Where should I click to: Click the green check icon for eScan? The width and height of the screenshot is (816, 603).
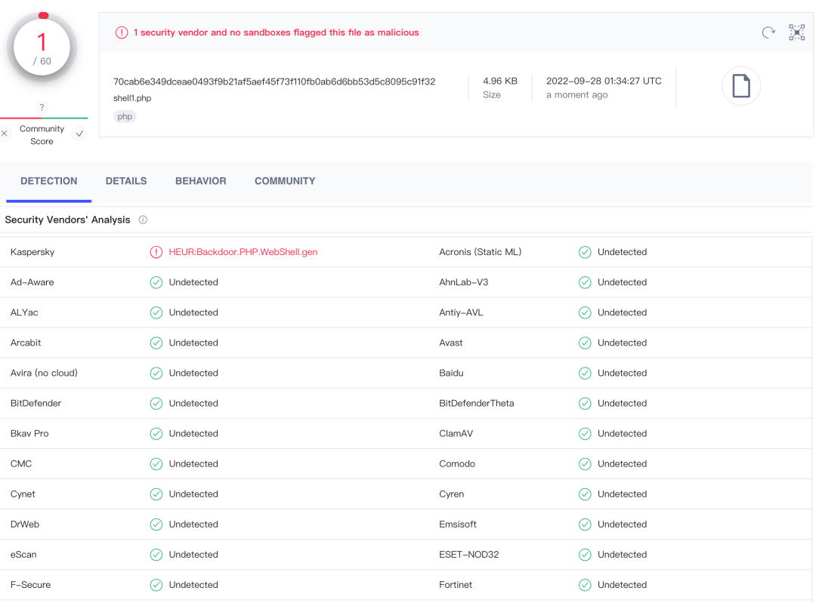coord(156,555)
